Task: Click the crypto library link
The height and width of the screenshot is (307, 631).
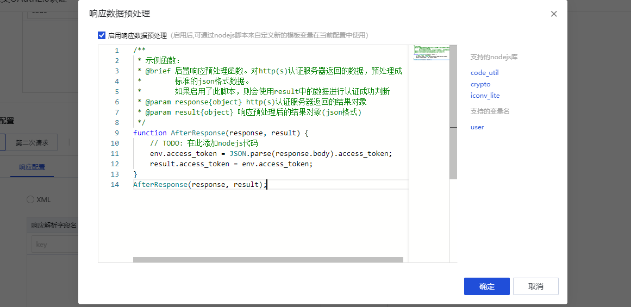Action: [x=480, y=84]
